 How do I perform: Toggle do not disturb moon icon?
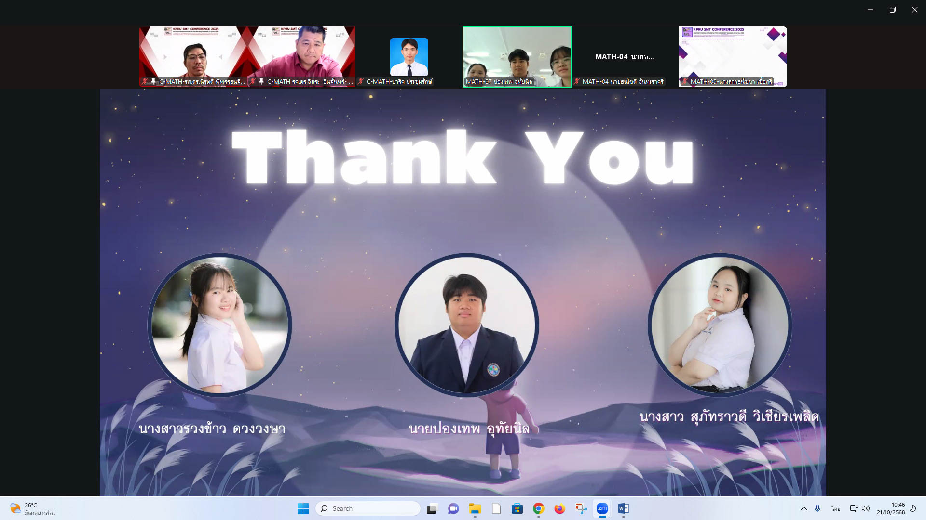pyautogui.click(x=913, y=508)
